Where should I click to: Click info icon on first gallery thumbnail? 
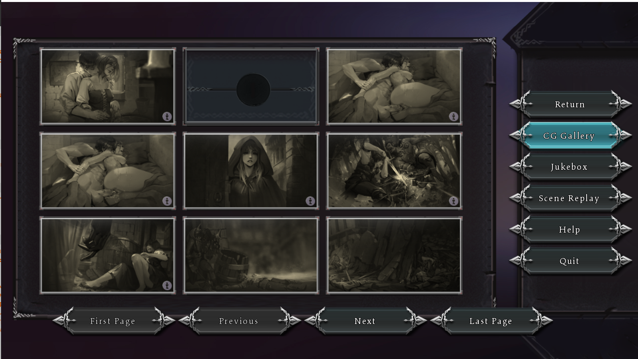tap(167, 116)
